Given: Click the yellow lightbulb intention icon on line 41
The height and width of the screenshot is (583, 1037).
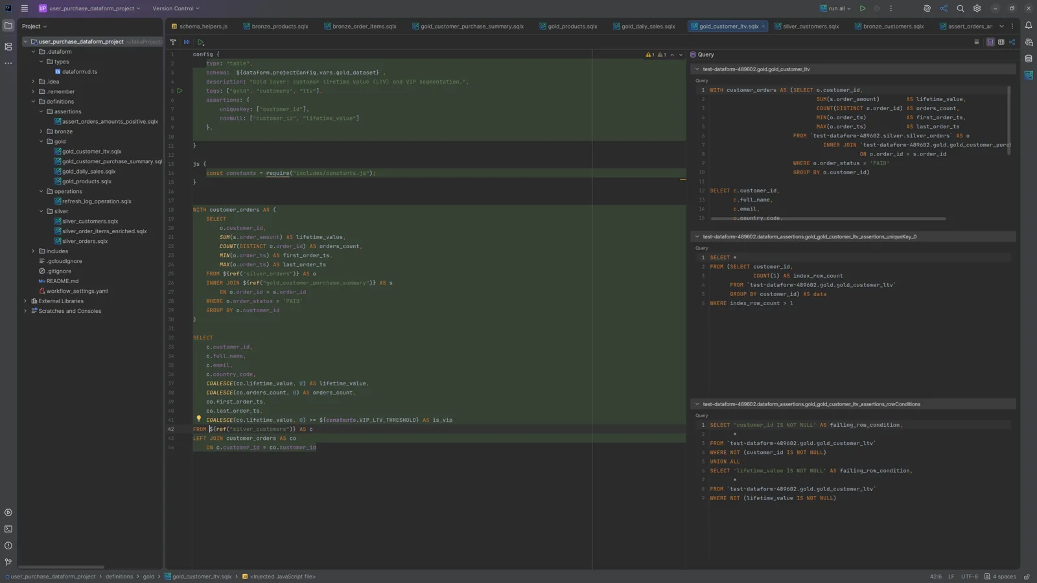Looking at the screenshot, I should point(199,419).
